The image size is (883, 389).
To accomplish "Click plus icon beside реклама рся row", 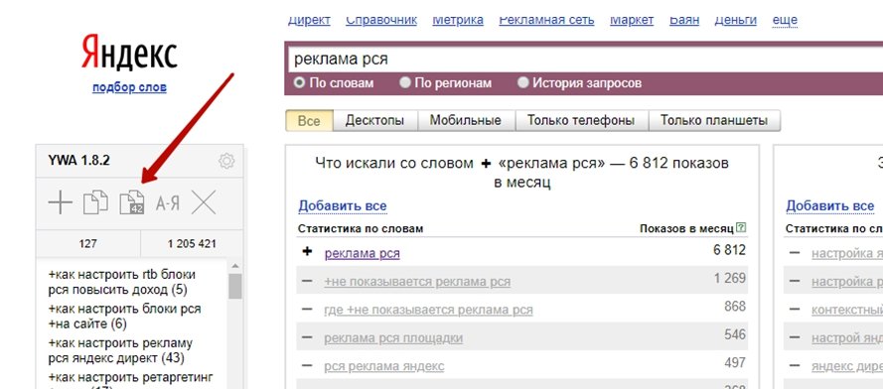I will point(307,252).
